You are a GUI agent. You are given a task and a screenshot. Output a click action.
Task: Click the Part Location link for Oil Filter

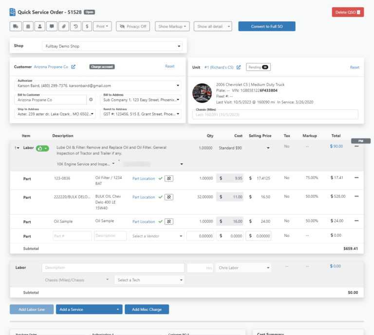[x=144, y=179]
